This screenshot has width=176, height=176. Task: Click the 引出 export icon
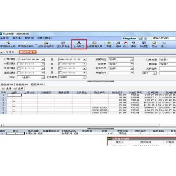[x=126, y=44]
